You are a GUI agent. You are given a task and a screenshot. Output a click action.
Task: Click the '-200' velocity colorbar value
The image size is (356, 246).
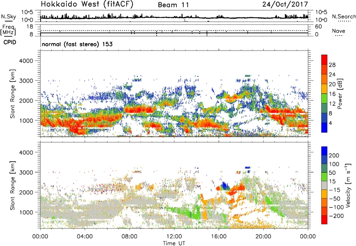[x=336, y=216]
